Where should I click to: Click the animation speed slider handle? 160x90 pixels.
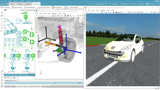(151, 12)
